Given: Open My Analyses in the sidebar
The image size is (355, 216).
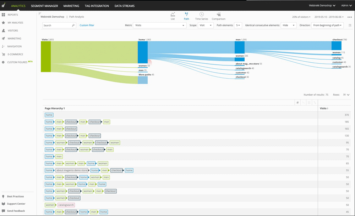Looking at the screenshot, I should tap(15, 23).
